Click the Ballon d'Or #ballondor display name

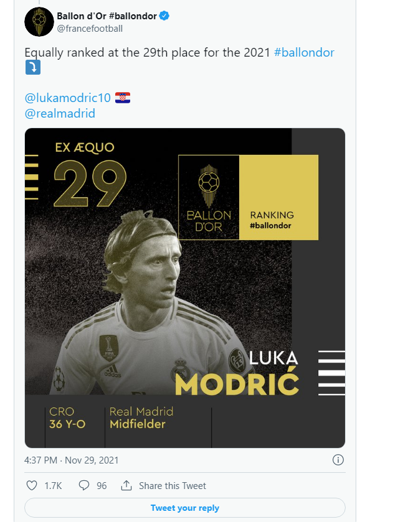[x=107, y=16]
